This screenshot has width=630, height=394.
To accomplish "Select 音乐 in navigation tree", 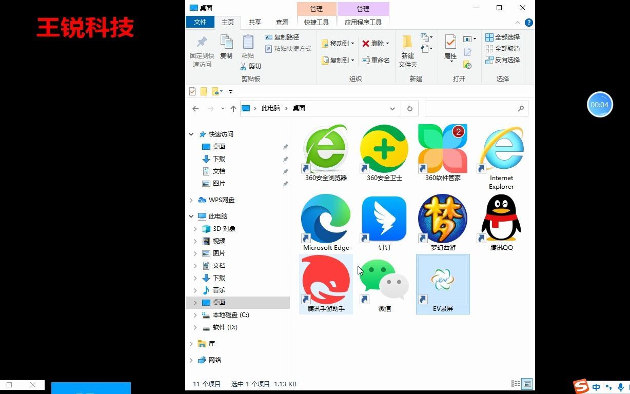I will coord(219,290).
